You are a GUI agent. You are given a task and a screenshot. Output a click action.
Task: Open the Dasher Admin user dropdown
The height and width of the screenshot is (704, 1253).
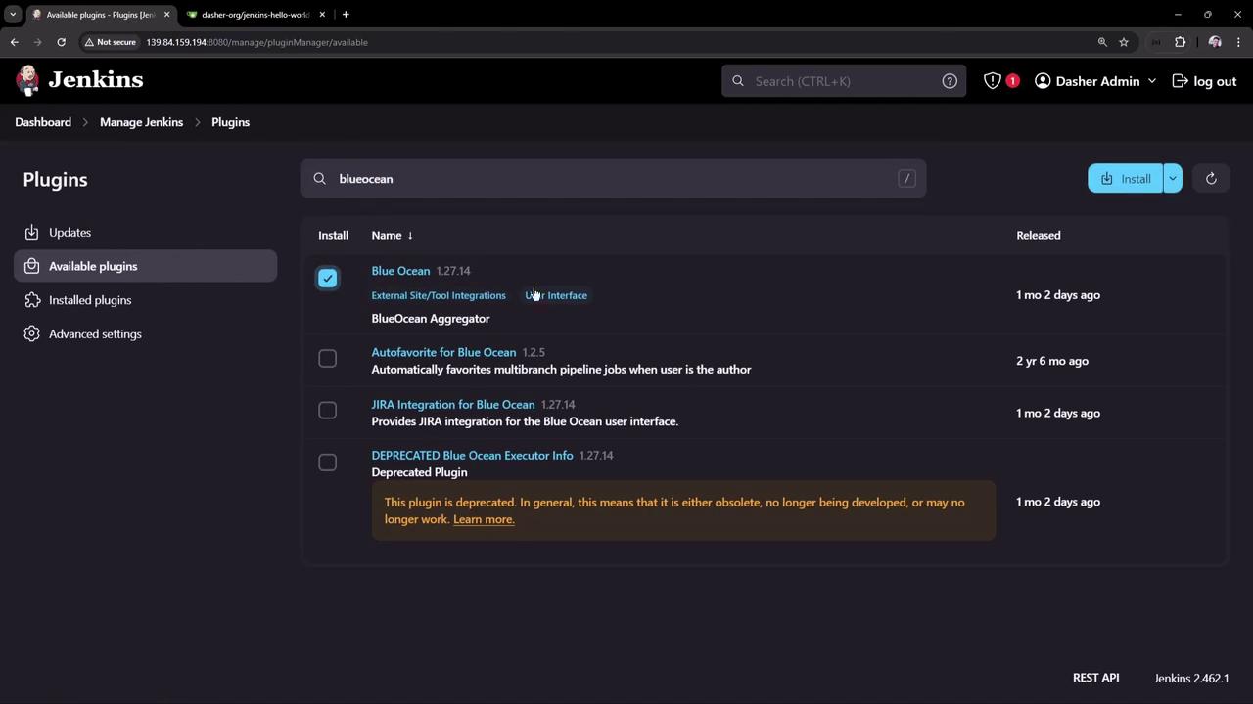coord(1096,81)
